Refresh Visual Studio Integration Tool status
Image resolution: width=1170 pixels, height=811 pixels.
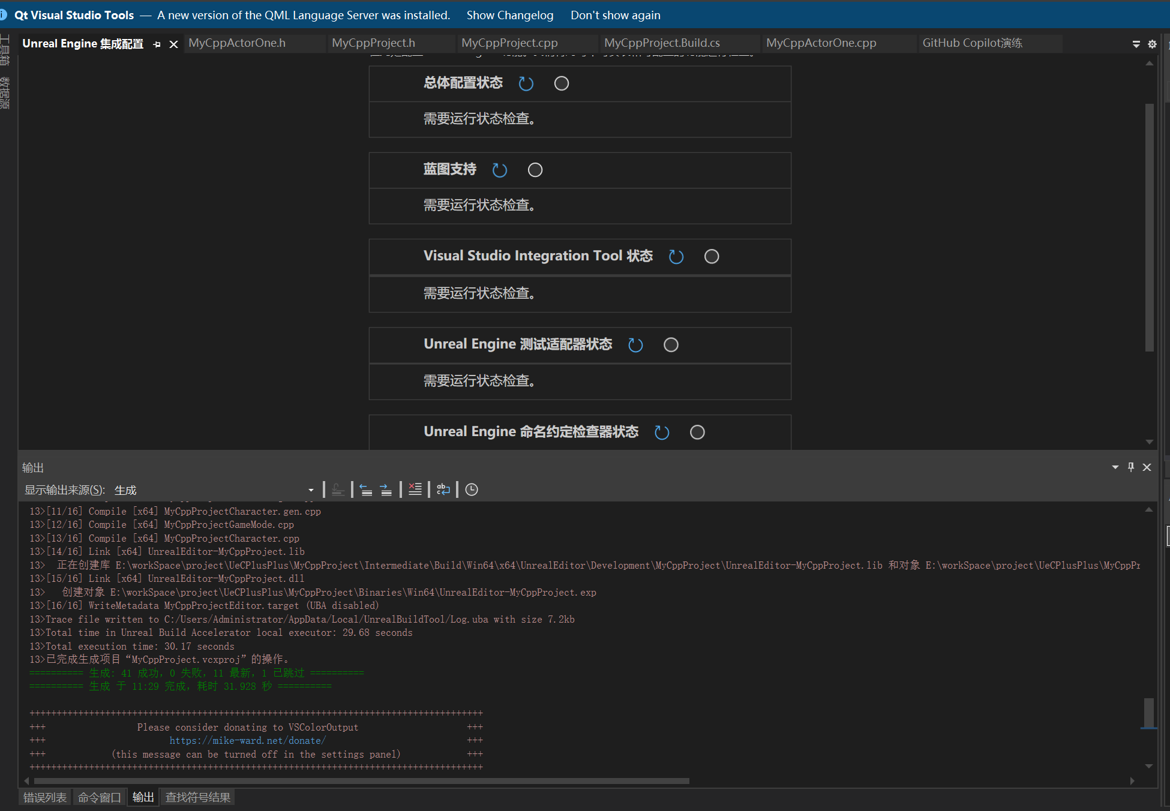(676, 257)
